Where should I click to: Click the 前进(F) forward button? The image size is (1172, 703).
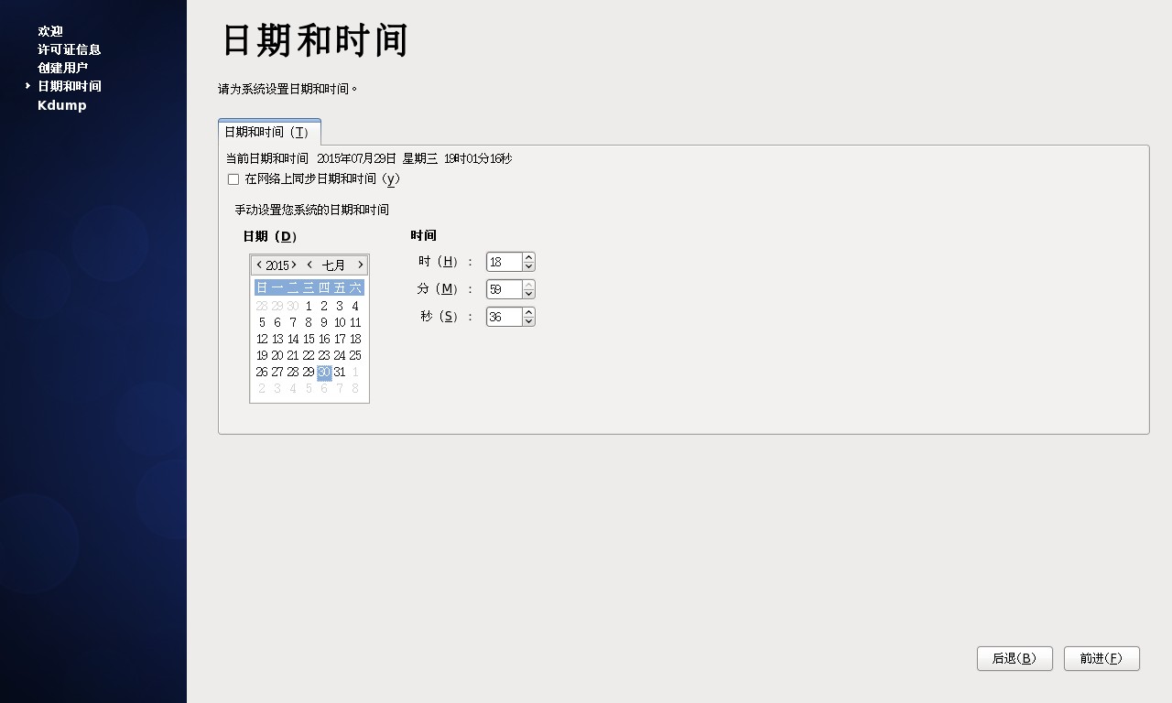pos(1101,658)
